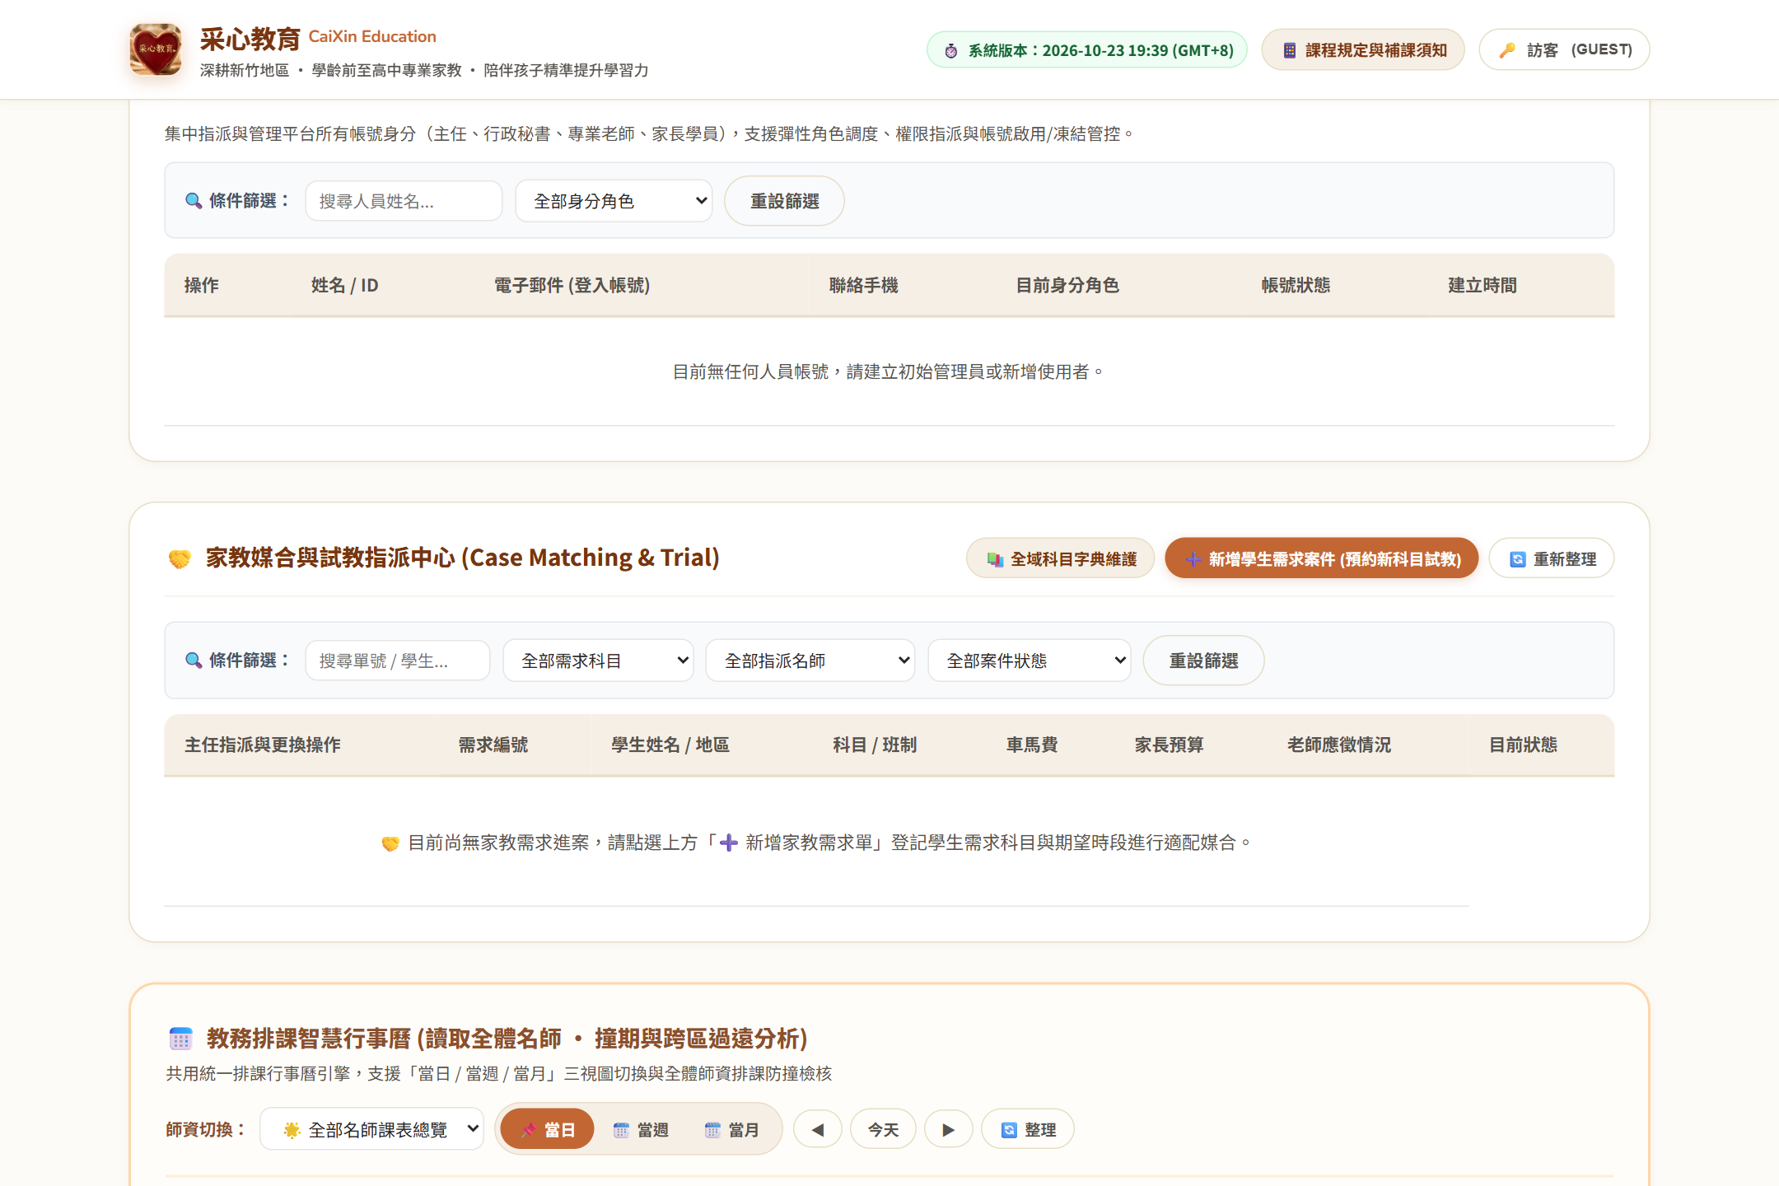Open the 全部名師課表總覽 teacher dropdown

[x=372, y=1129]
